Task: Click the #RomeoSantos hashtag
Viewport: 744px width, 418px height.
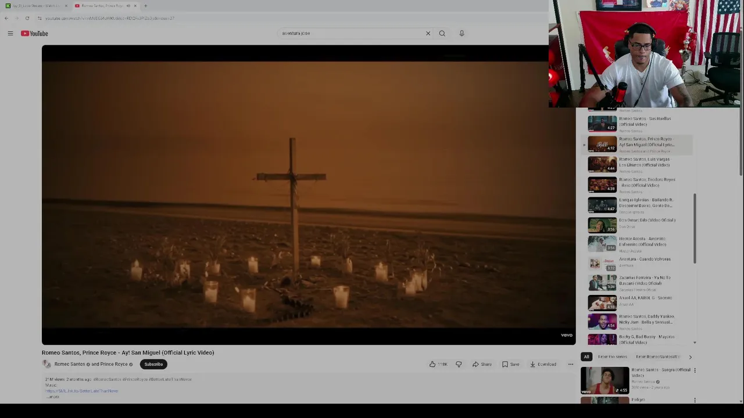Action: (x=107, y=379)
